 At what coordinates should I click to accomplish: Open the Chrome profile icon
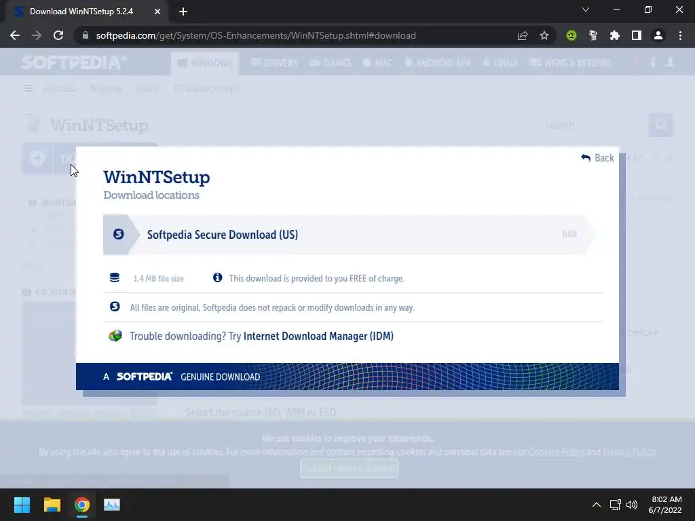(658, 35)
